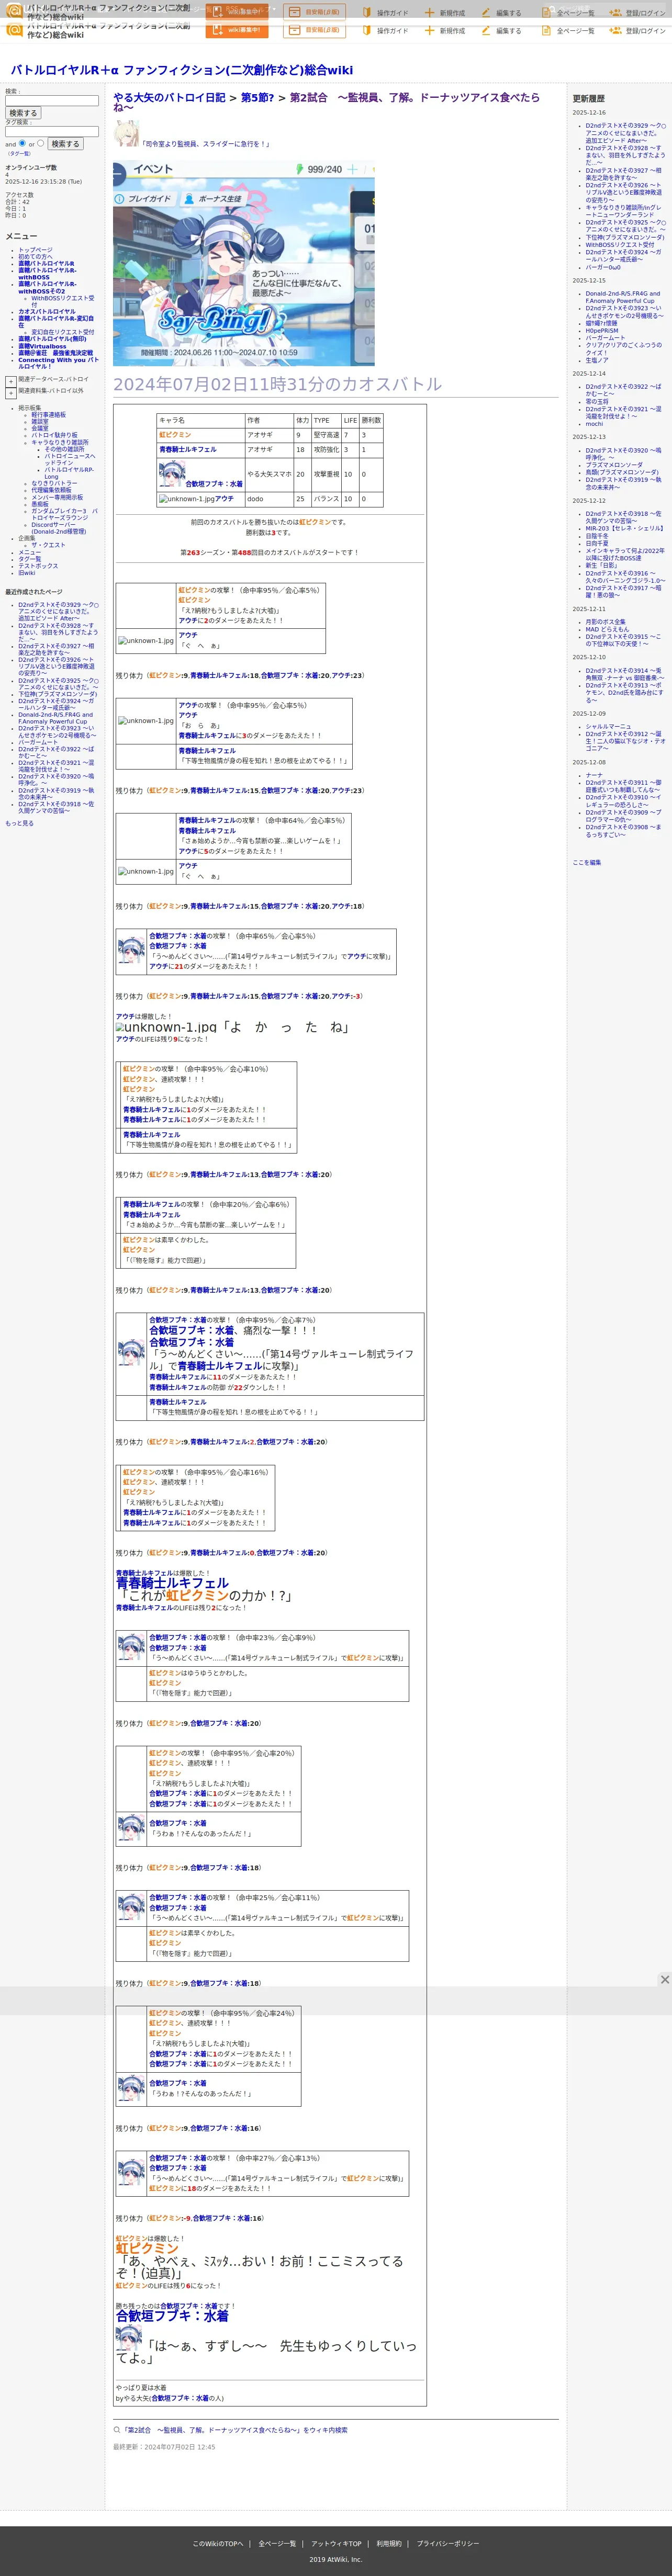Open カオスバトルロイヤル menu link
The height and width of the screenshot is (2576, 672).
click(46, 311)
